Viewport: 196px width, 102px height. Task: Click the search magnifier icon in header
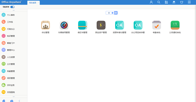[x=159, y=2]
